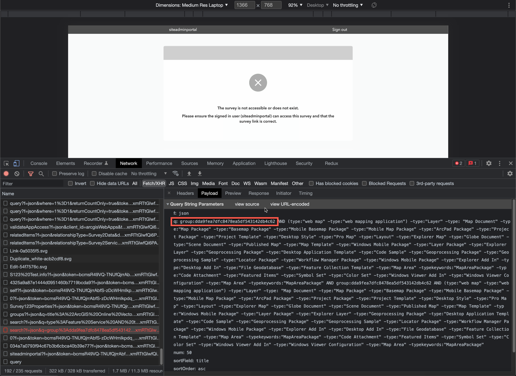
Task: Click the view URL-encoded link
Action: tap(289, 204)
